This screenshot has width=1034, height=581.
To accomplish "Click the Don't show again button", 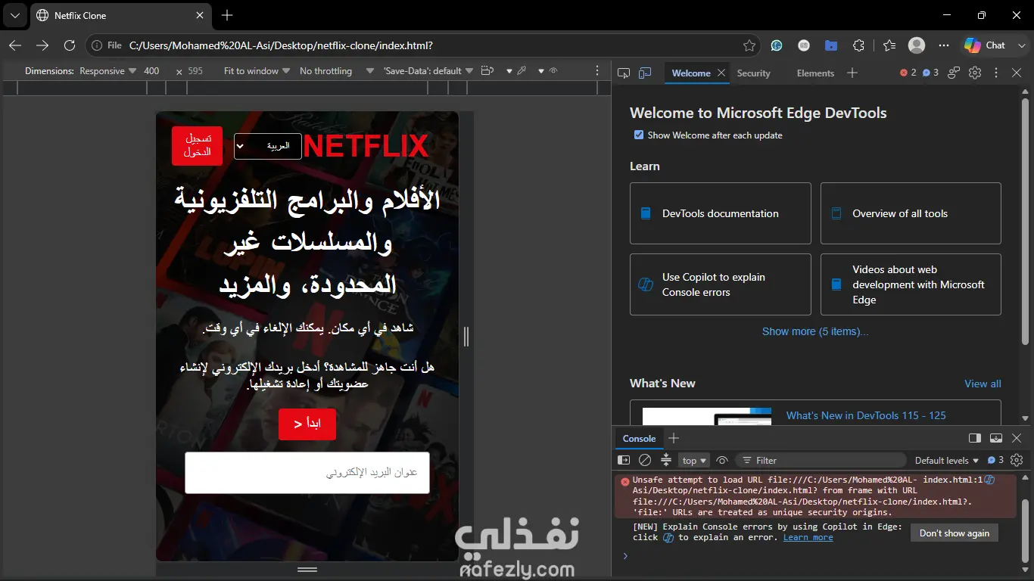I will coord(954,533).
